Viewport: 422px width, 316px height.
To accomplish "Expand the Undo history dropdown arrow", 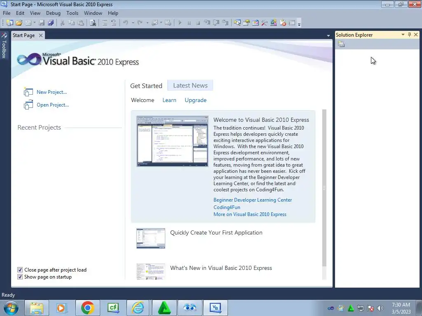I will point(133,23).
